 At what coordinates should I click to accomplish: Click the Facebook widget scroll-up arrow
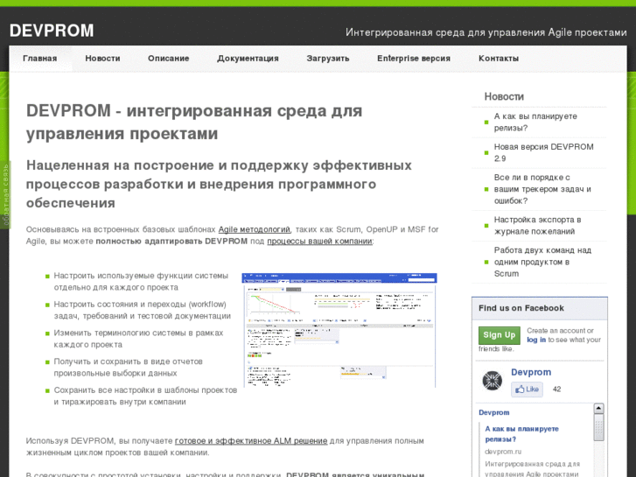coord(598,409)
